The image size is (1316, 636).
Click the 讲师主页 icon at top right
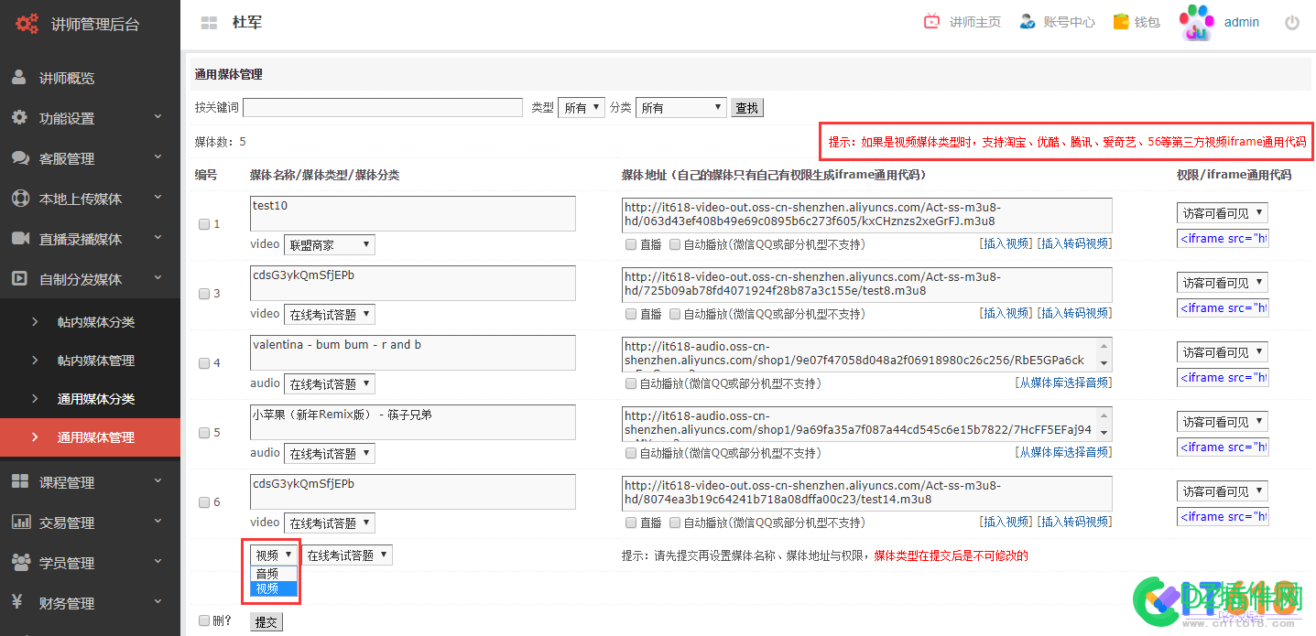930,21
